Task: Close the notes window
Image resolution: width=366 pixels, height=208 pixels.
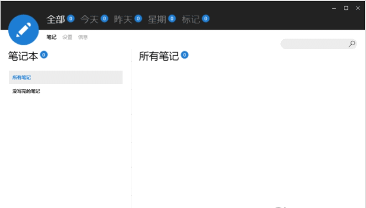Action: click(x=358, y=8)
